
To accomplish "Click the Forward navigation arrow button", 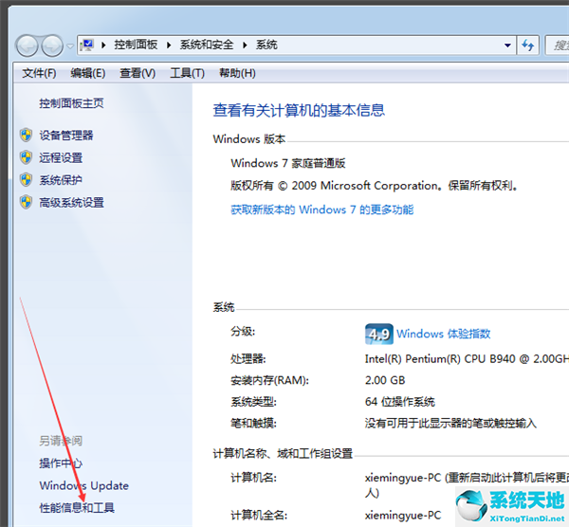I will pyautogui.click(x=52, y=45).
